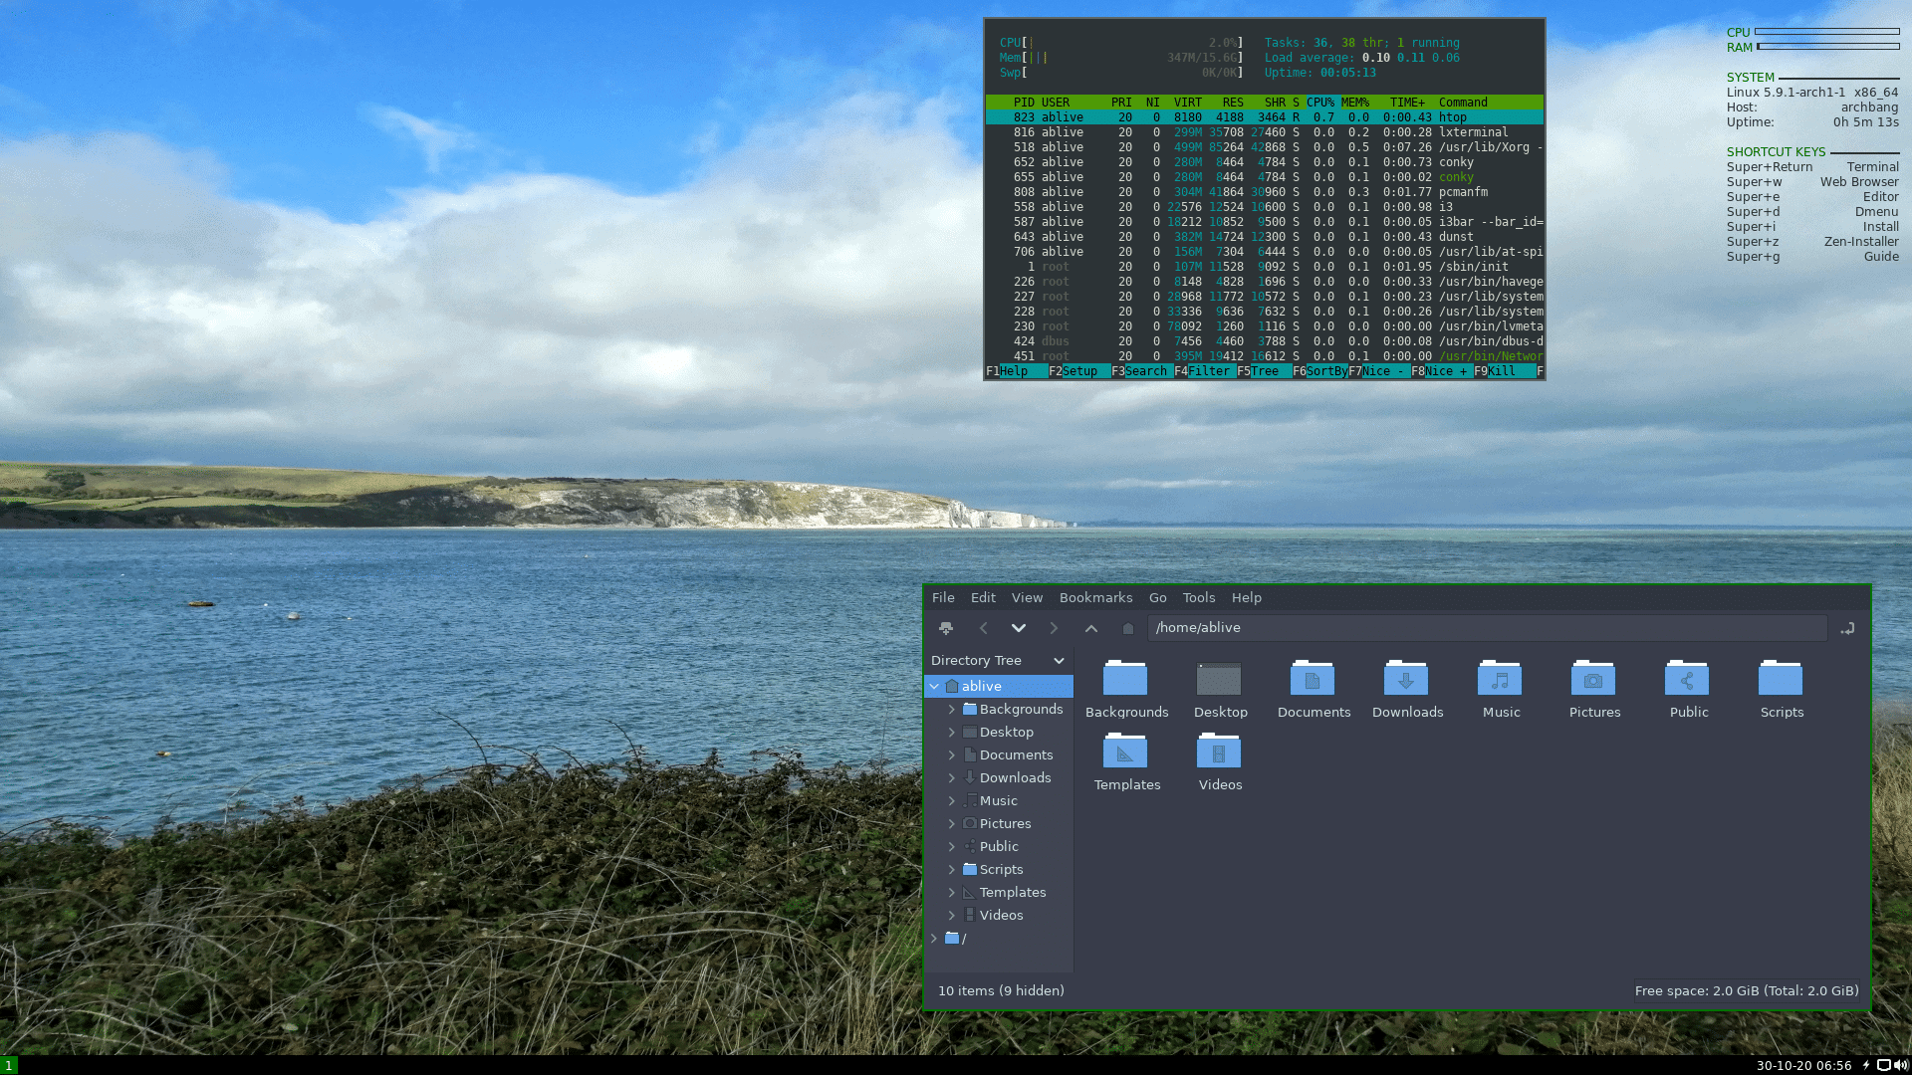Select the Downloads folder icon in file view
This screenshot has width=1912, height=1075.
[x=1406, y=678]
